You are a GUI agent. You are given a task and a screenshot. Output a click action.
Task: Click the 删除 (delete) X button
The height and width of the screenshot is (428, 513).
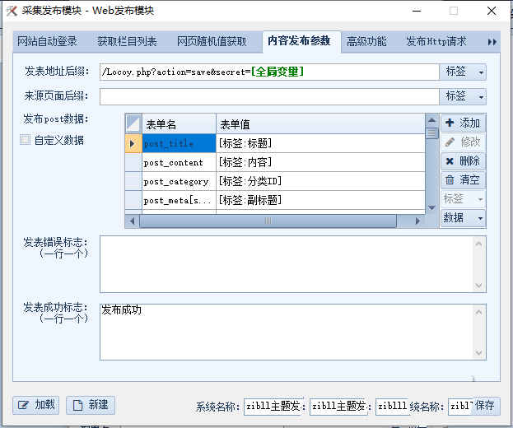(463, 160)
